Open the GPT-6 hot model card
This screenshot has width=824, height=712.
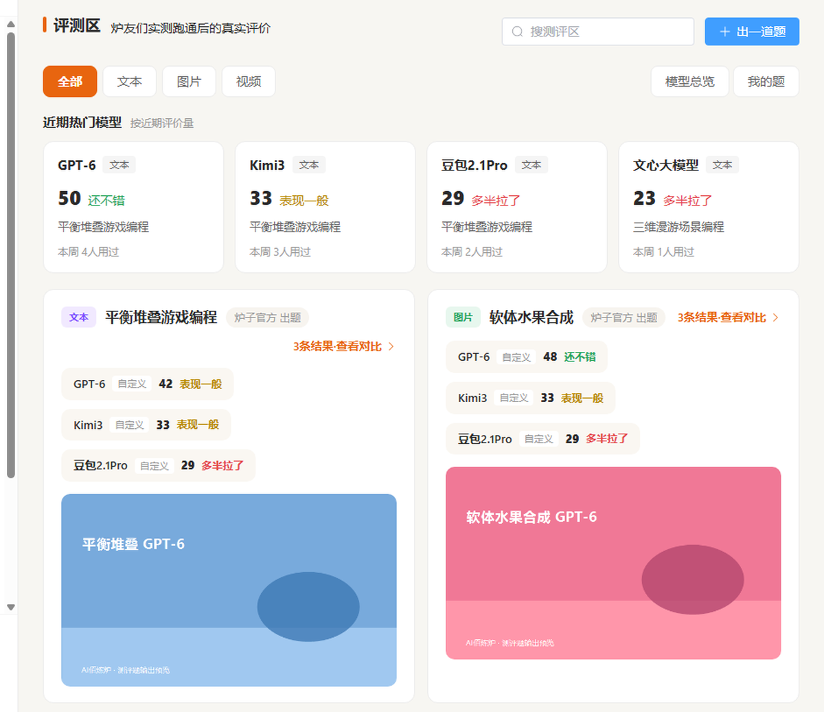(x=134, y=208)
